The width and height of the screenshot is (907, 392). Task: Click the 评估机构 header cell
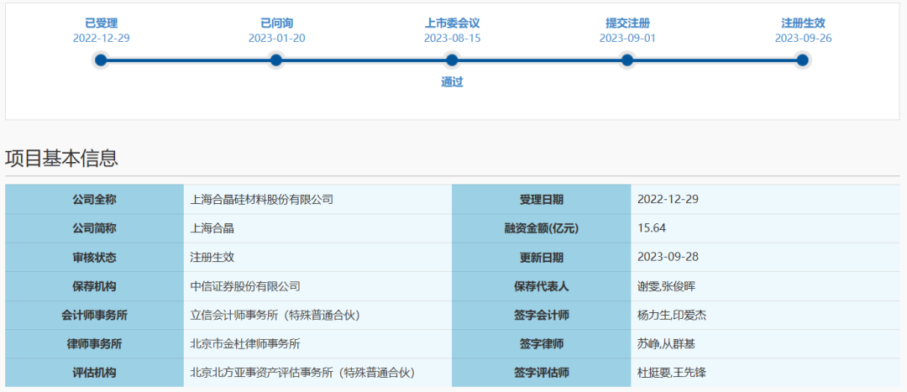point(94,373)
